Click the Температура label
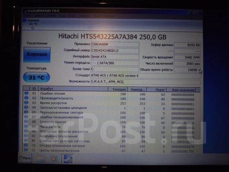This screenshot has width=229, height=172. coord(36,68)
